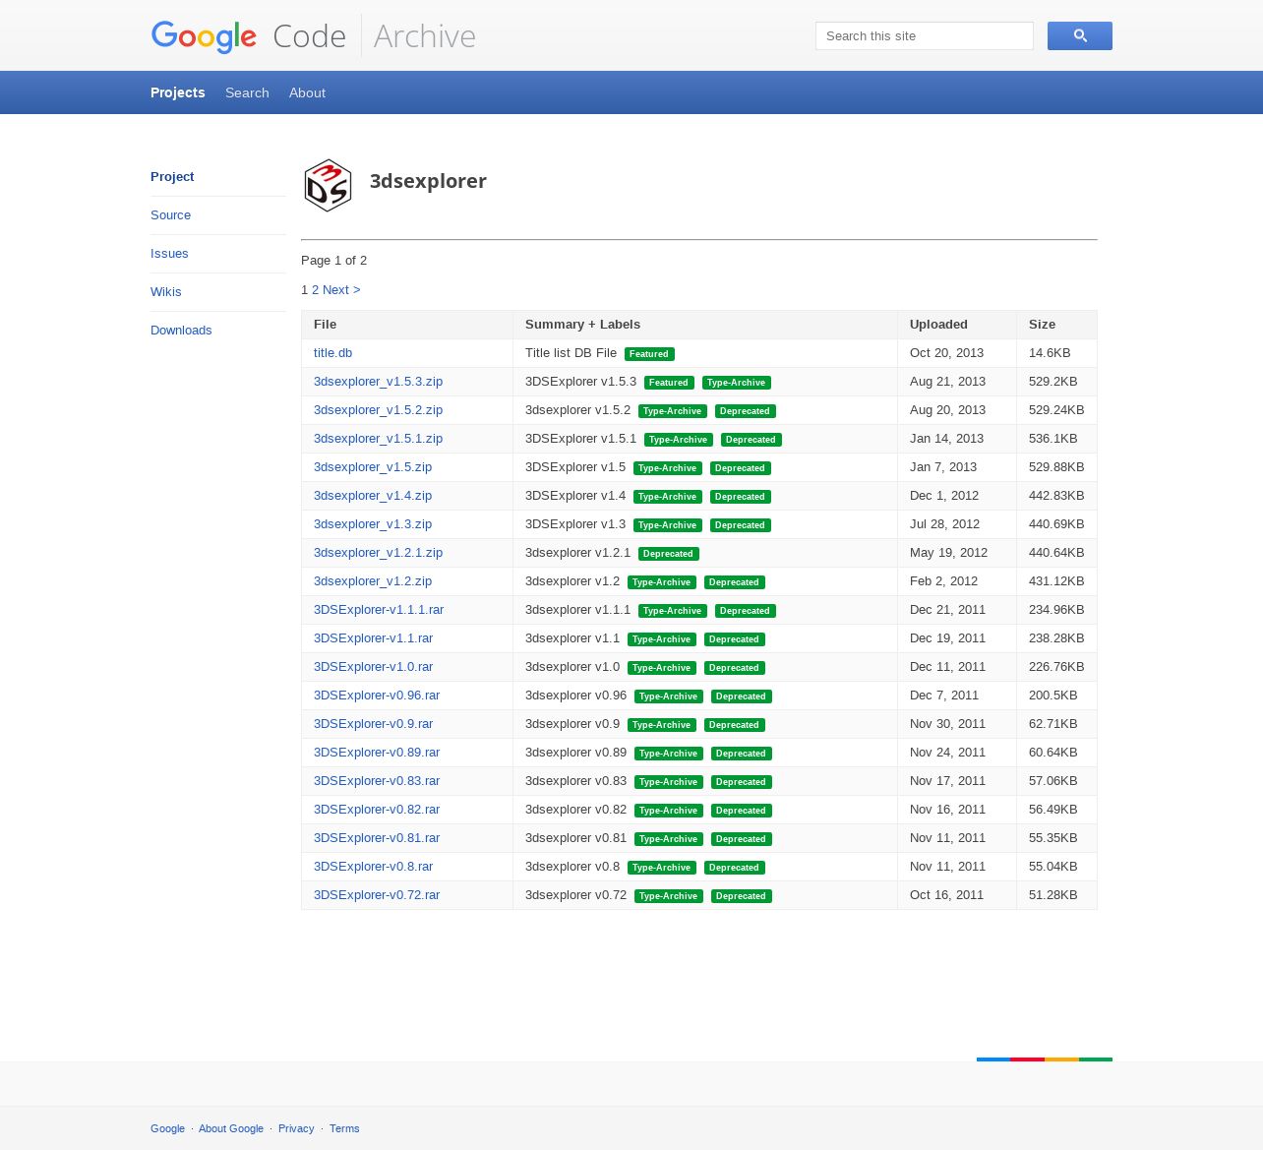Download 3DSExplorer-v1.1.rar
This screenshot has width=1263, height=1150.
[x=373, y=638]
